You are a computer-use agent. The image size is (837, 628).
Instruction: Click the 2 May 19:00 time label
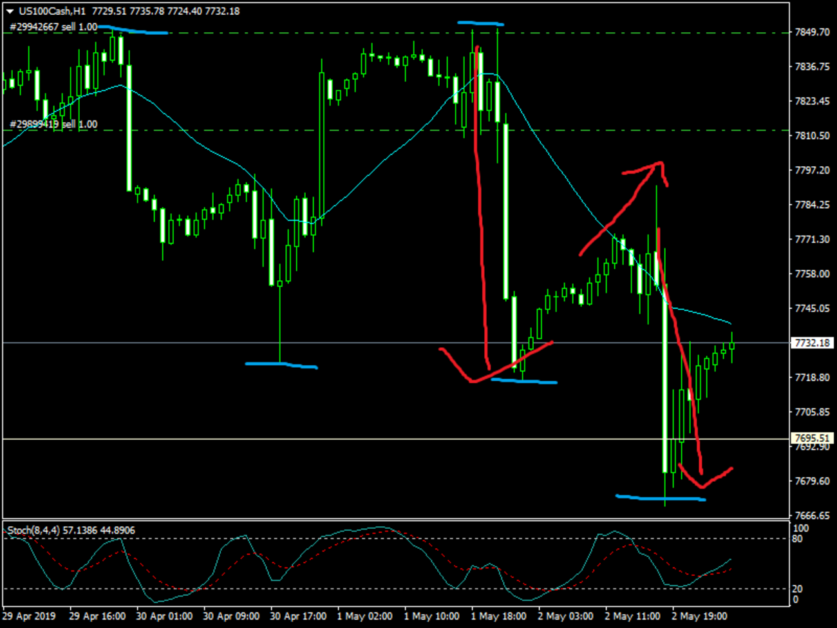(699, 616)
